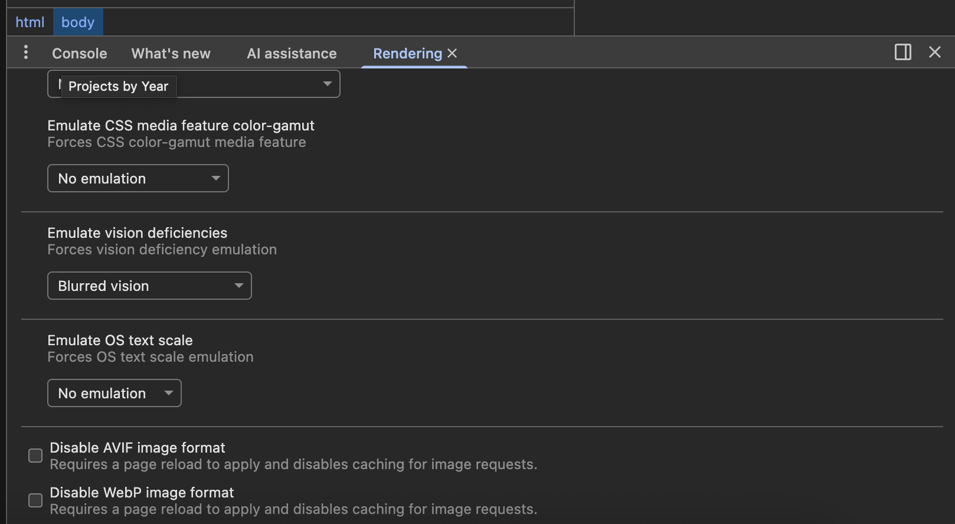Close the DevTools drawer
Viewport: 955px width, 524px height.
[934, 53]
